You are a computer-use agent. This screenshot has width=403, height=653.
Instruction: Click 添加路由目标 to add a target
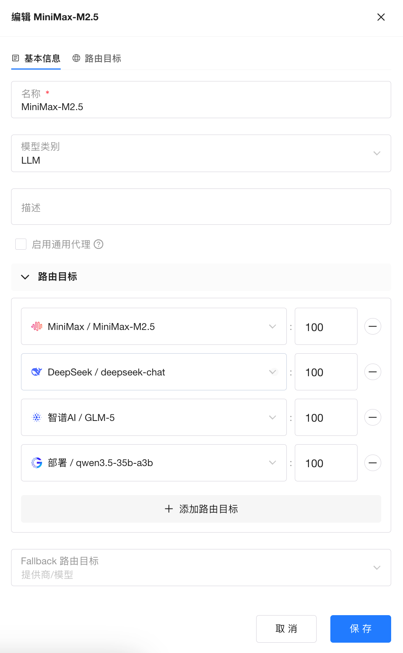201,509
